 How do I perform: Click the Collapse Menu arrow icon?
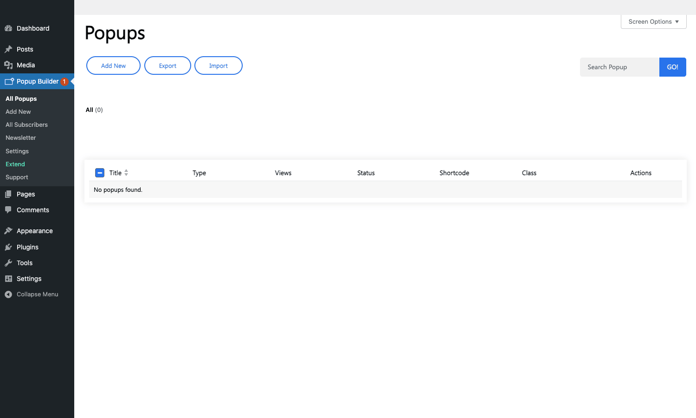[x=8, y=294]
